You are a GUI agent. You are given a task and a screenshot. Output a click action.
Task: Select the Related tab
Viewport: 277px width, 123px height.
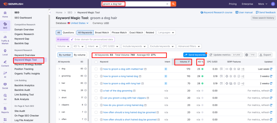[150, 32]
